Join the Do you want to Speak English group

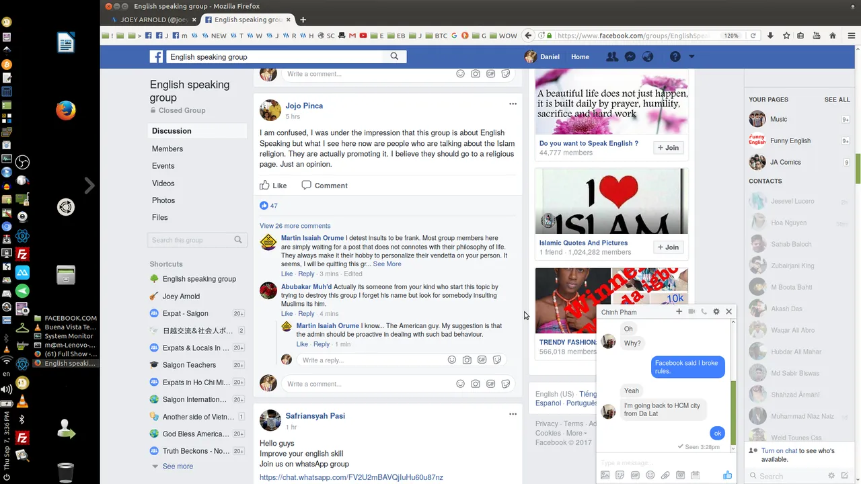pyautogui.click(x=669, y=148)
